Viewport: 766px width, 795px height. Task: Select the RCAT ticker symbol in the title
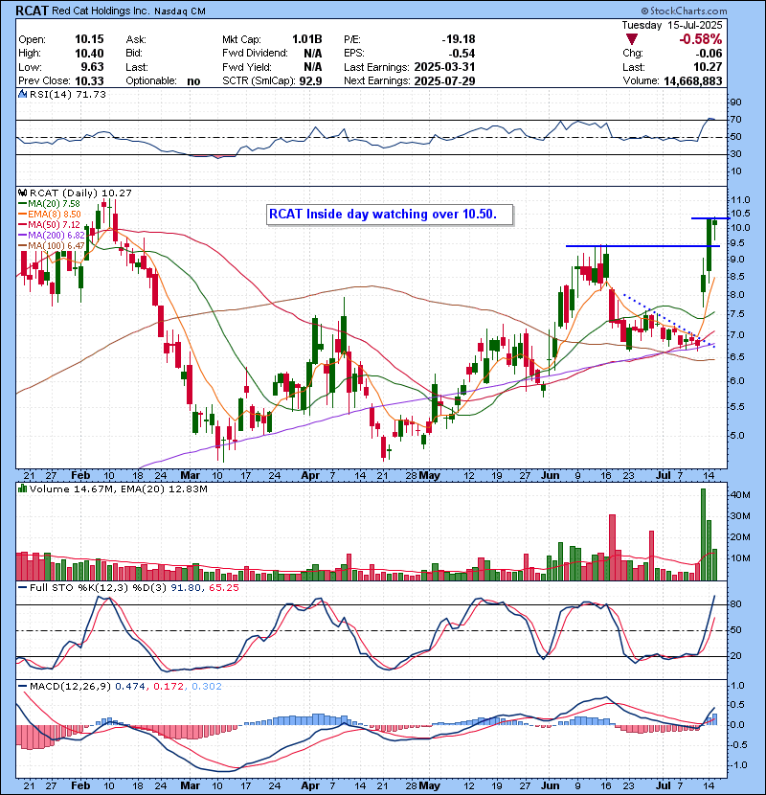click(x=32, y=11)
